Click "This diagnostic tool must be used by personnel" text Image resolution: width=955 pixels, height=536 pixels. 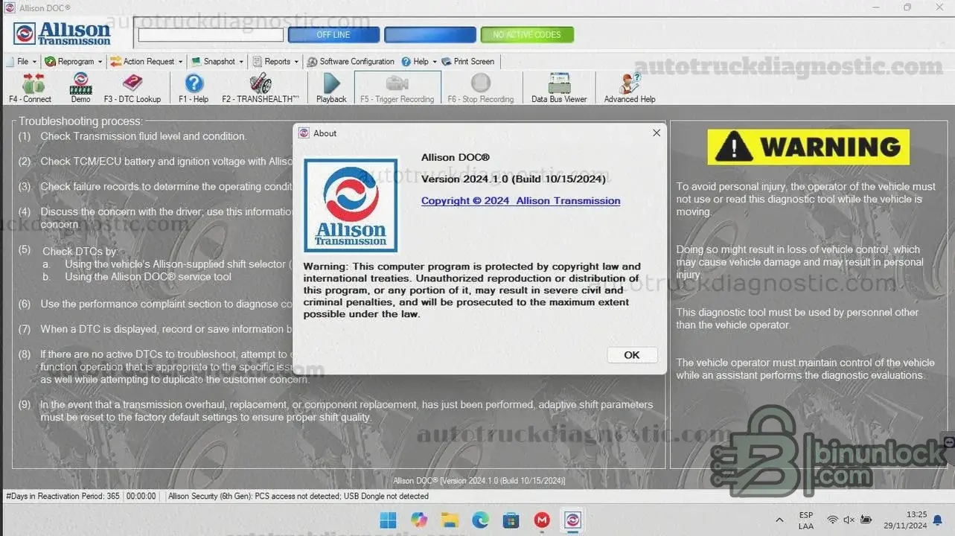797,319
